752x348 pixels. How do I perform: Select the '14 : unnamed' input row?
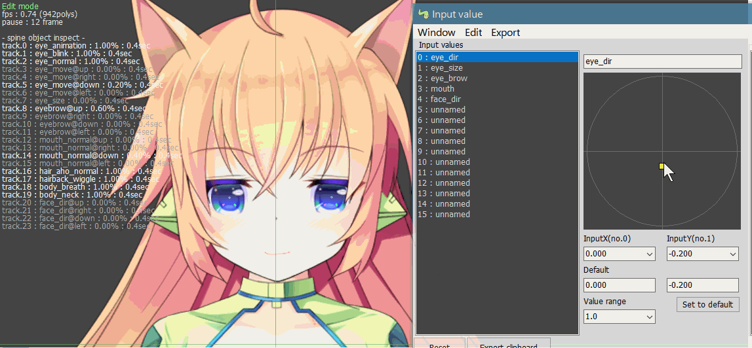[498, 204]
